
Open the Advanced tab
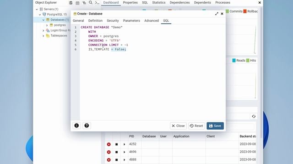click(152, 20)
